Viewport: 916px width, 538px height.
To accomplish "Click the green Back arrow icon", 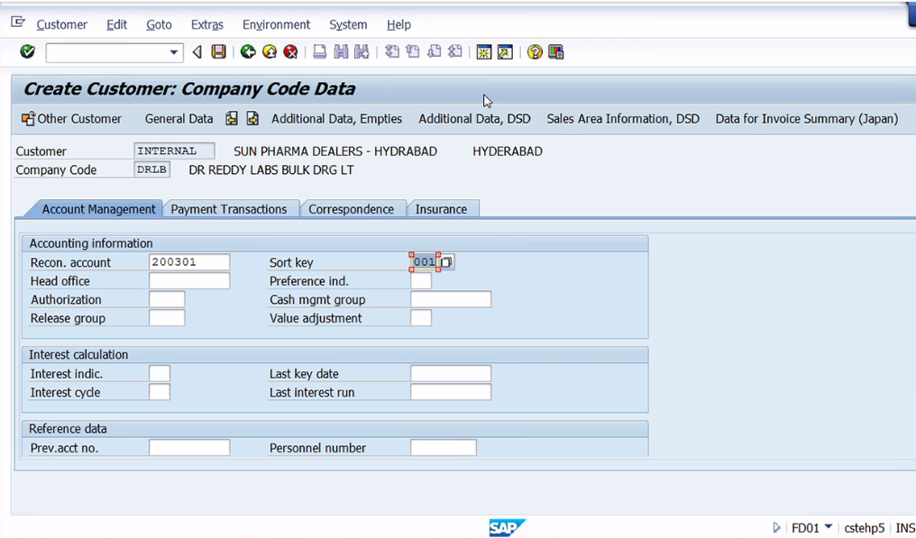I will pos(248,52).
